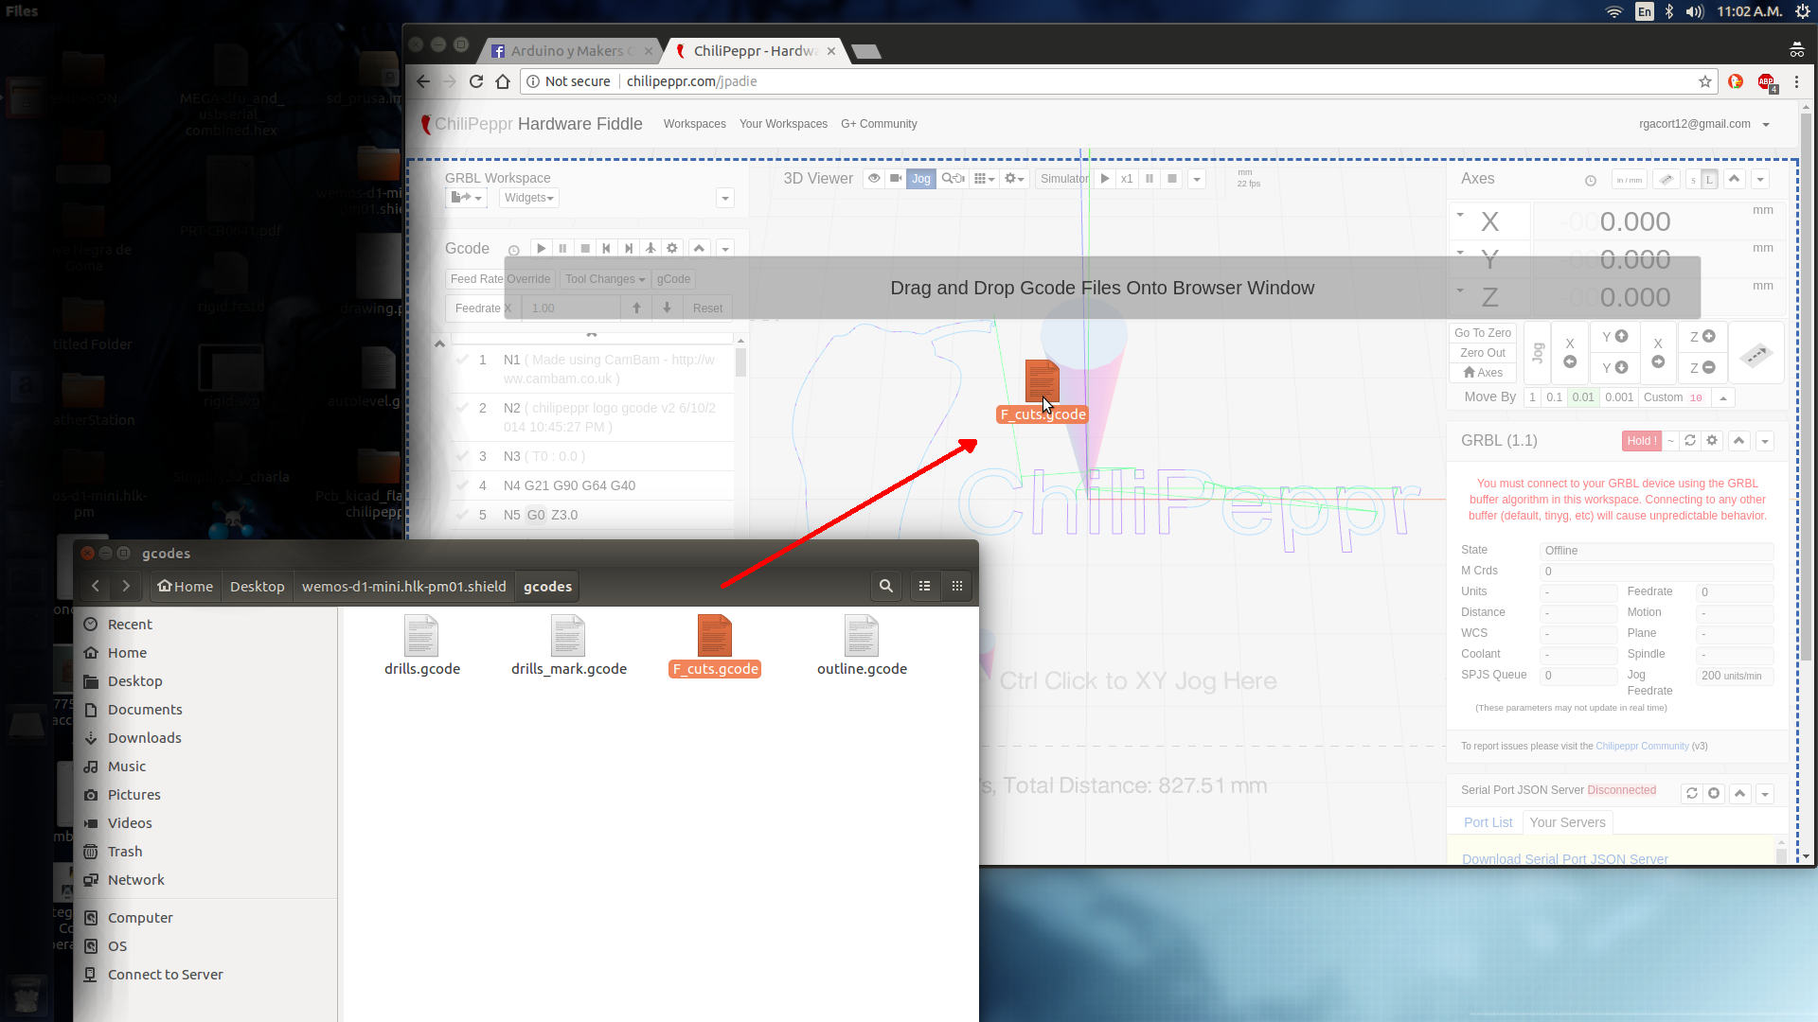
Task: Open Downloads in Files sidebar
Action: click(144, 738)
